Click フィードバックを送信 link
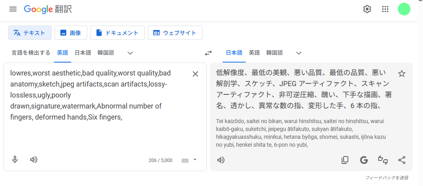 pyautogui.click(x=386, y=178)
